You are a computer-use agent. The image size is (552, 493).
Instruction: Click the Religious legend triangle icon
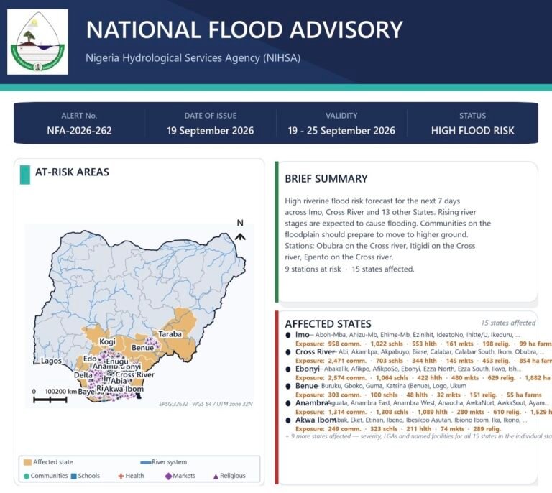[216, 476]
